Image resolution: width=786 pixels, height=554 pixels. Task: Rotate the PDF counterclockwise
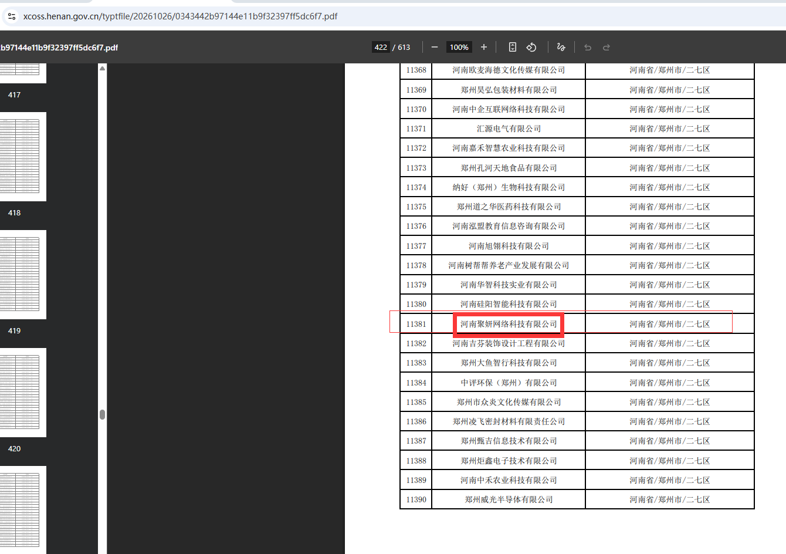tap(531, 48)
